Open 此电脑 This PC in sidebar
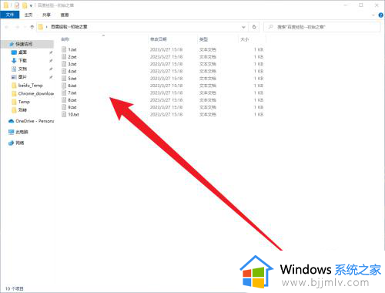The width and height of the screenshot is (385, 293). point(22,132)
